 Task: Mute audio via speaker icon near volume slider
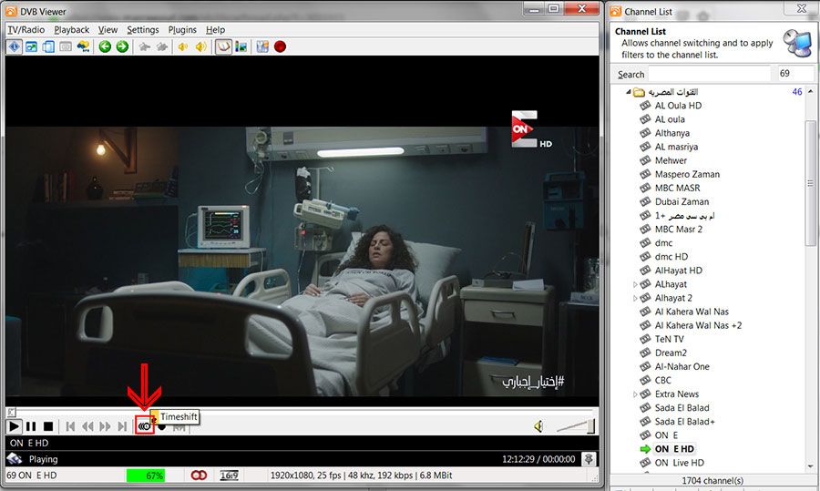point(538,426)
